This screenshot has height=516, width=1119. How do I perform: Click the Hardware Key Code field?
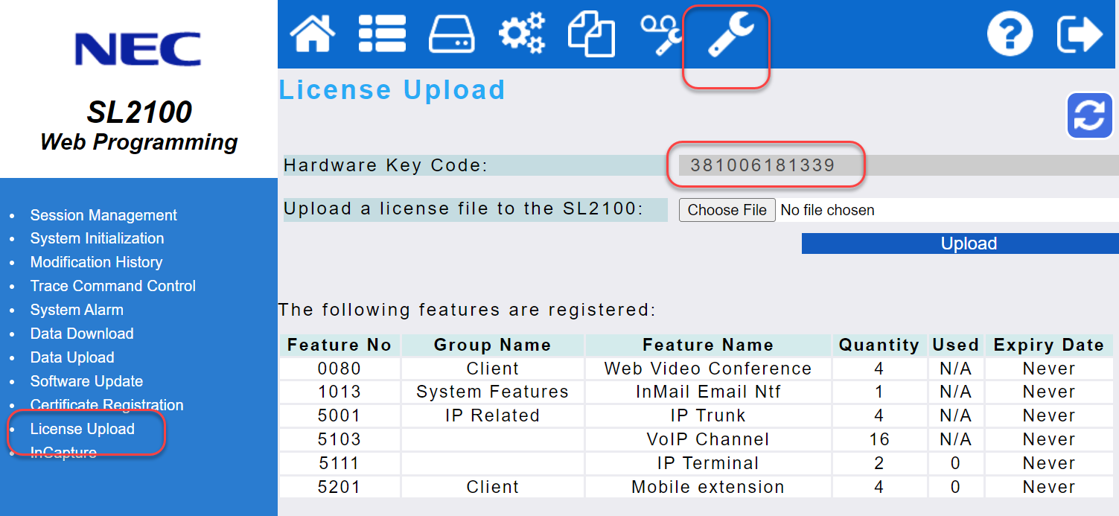pos(899,165)
